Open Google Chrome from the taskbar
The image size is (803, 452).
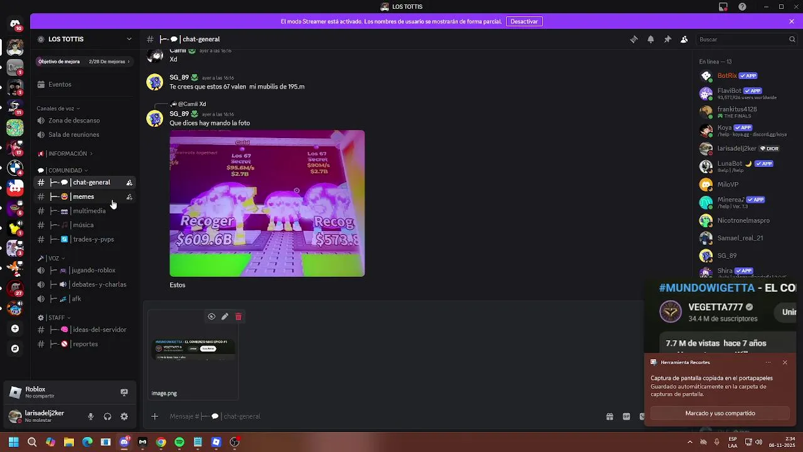(161, 442)
